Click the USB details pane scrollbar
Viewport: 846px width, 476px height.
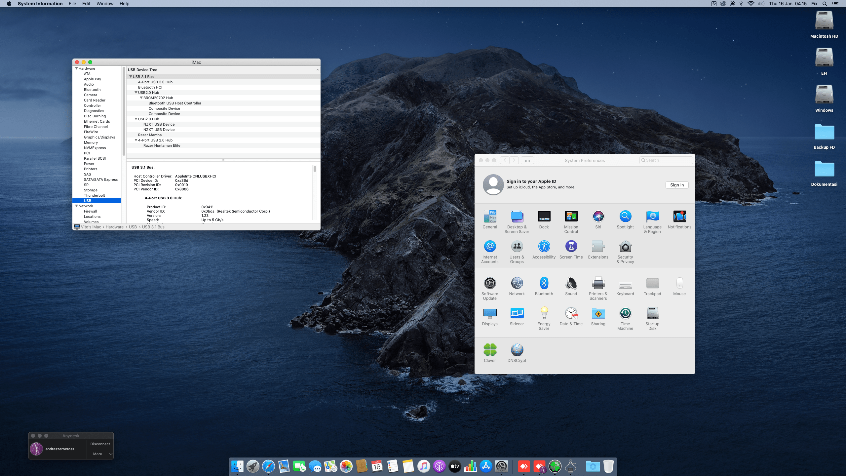pyautogui.click(x=315, y=169)
